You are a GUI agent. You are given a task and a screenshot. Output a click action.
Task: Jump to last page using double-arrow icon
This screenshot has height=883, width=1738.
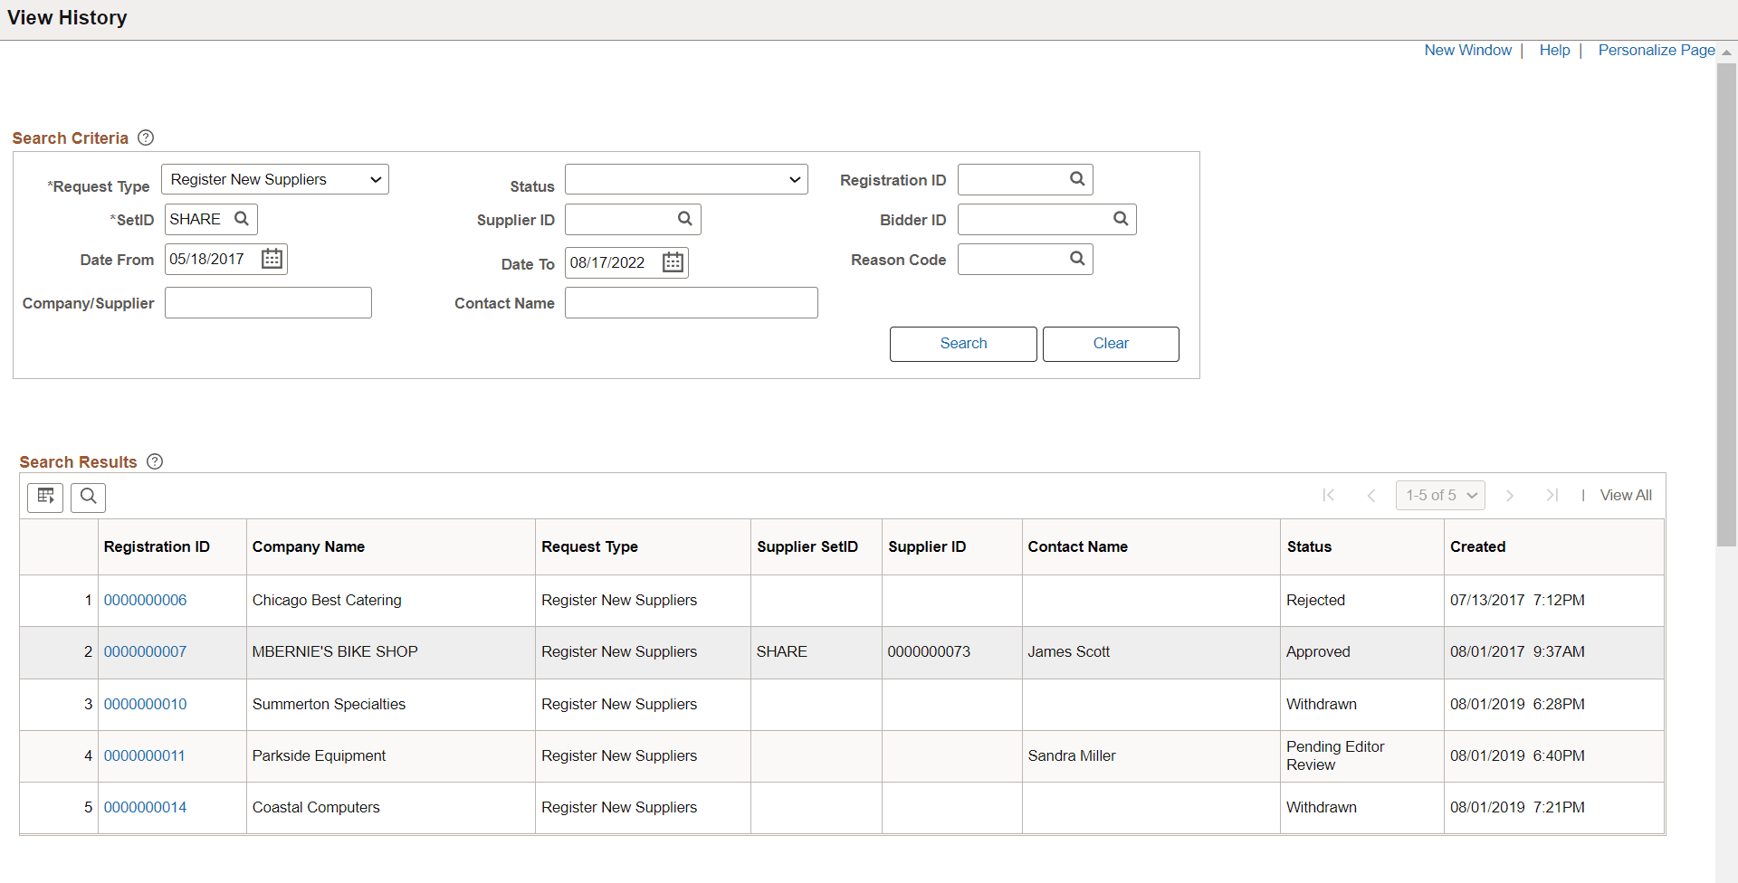(1552, 495)
